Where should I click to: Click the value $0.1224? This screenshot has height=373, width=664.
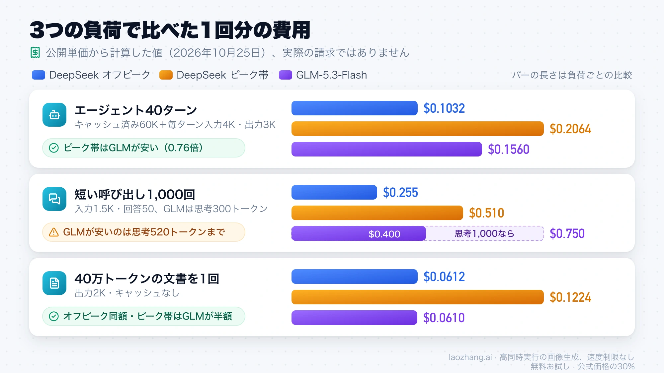tap(570, 297)
